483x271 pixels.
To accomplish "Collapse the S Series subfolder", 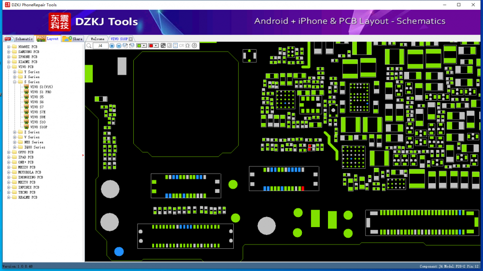I will 14,82.
